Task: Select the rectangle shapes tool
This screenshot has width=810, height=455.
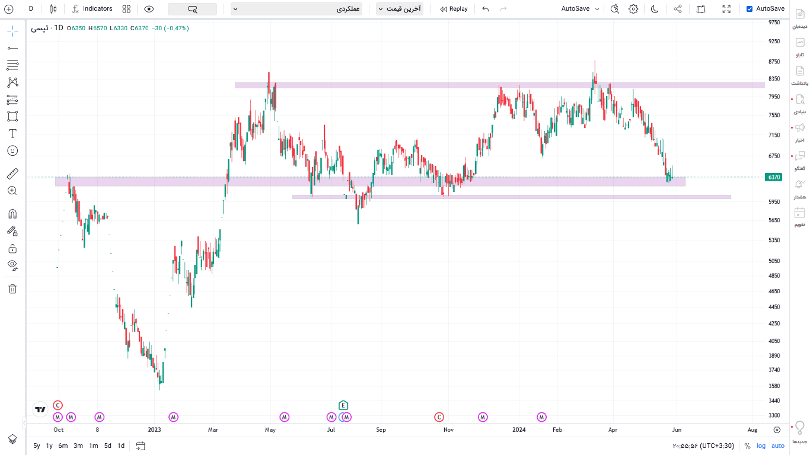Action: [12, 116]
